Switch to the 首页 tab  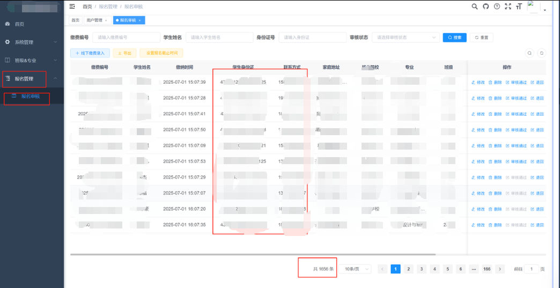pos(75,20)
